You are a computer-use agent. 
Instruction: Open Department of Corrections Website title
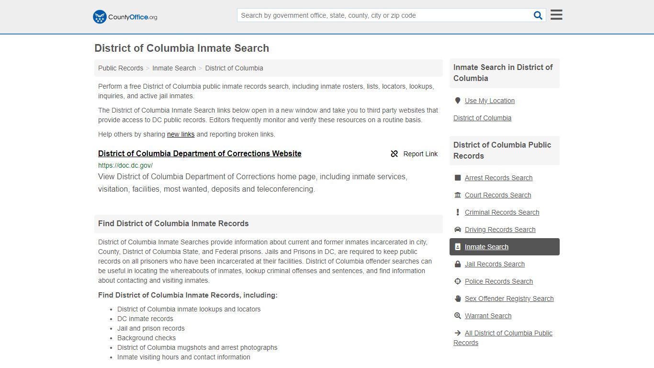pos(200,153)
